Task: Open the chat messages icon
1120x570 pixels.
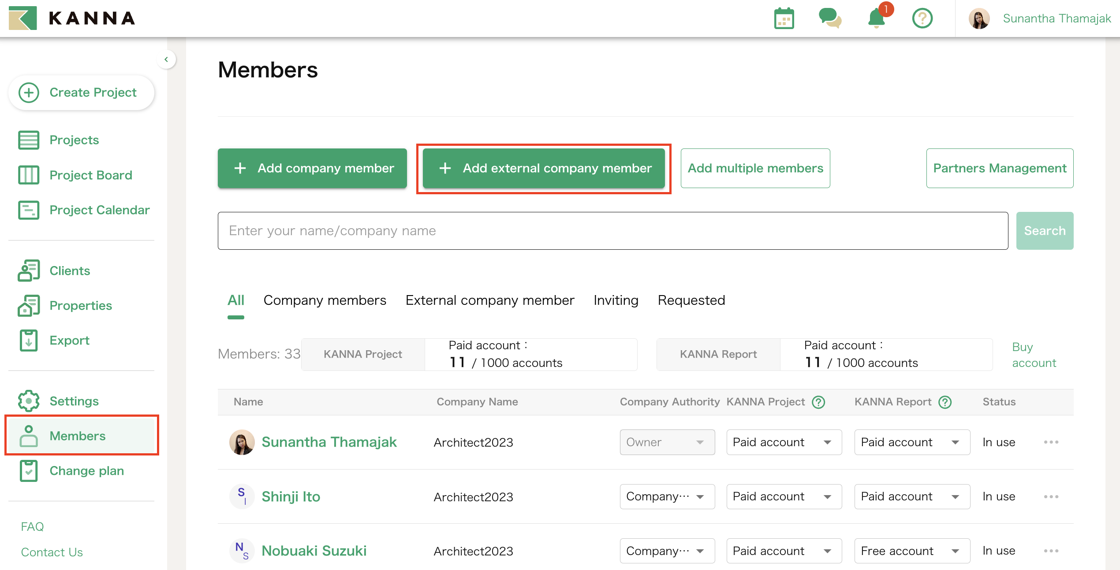Action: tap(830, 19)
